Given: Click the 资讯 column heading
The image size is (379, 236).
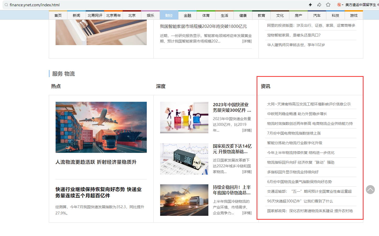Looking at the screenshot, I should (266, 86).
